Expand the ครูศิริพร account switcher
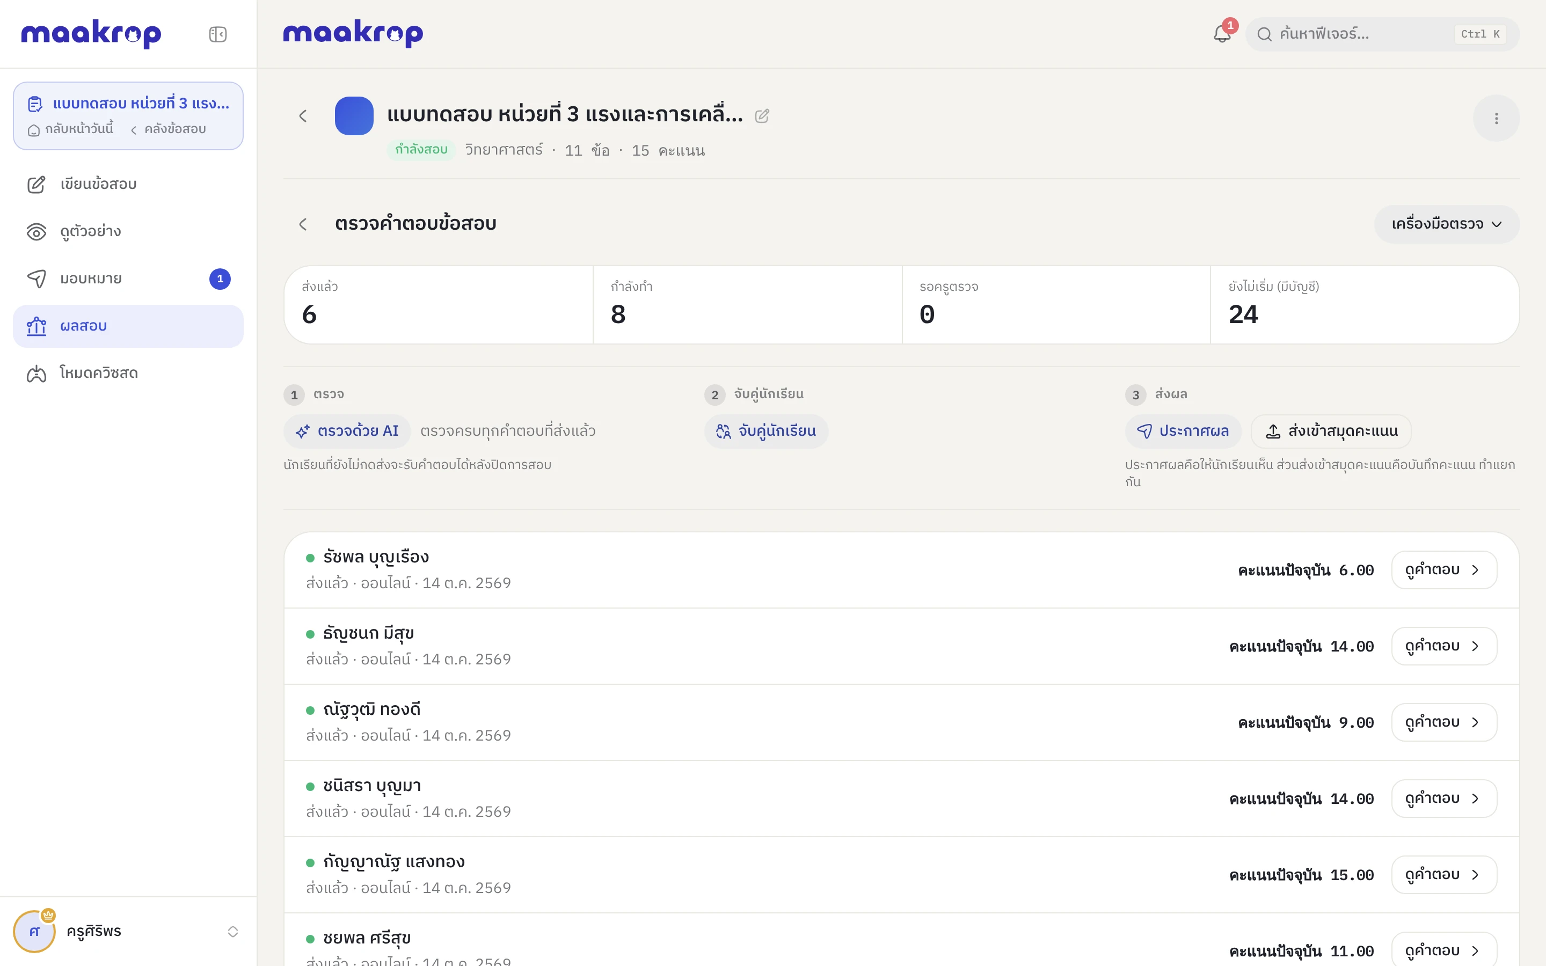This screenshot has height=966, width=1546. tap(232, 932)
